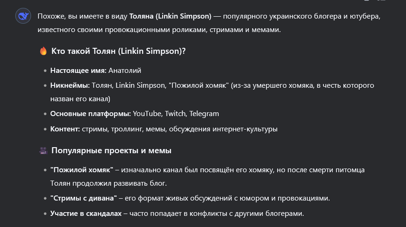This screenshot has height=227, width=406.
Task: Click the word "Twitch" in platforms list
Action: click(176, 114)
